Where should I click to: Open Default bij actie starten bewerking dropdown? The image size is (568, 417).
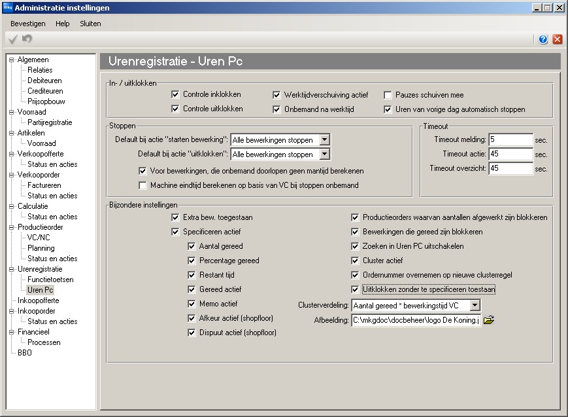[325, 139]
